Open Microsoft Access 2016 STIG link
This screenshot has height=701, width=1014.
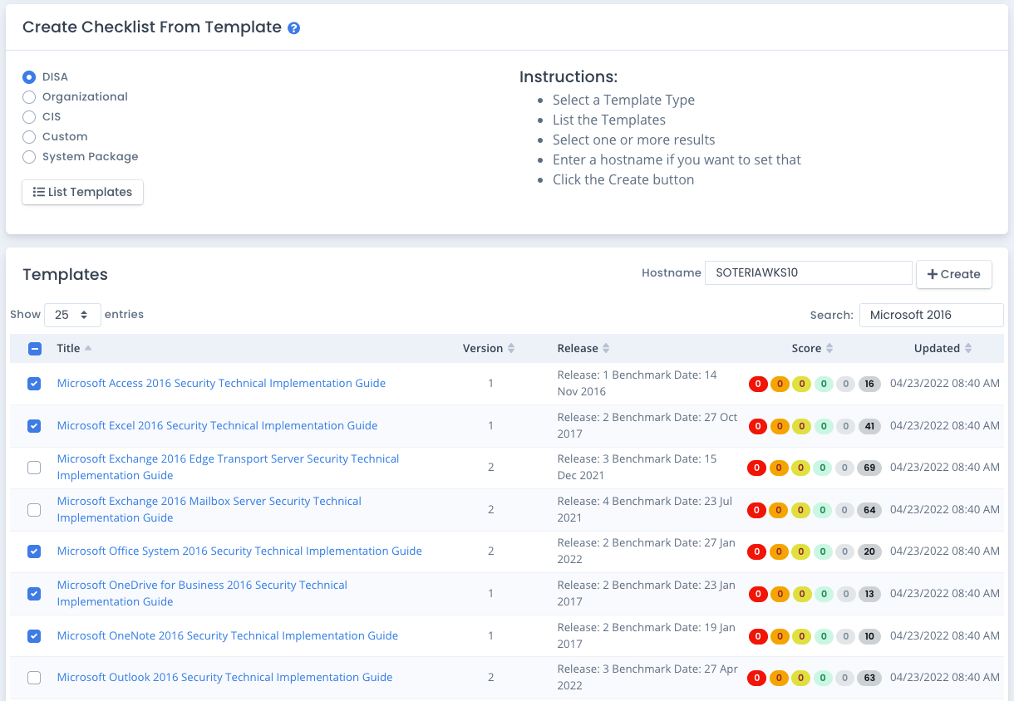[x=221, y=384]
